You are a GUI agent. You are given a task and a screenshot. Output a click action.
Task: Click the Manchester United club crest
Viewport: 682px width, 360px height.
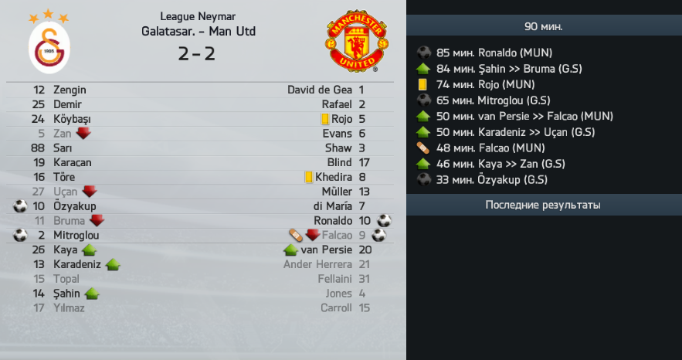coord(357,41)
